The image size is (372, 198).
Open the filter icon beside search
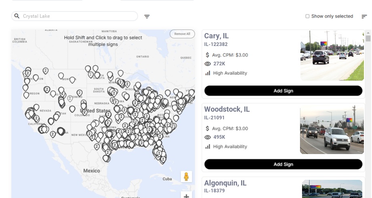pyautogui.click(x=147, y=17)
